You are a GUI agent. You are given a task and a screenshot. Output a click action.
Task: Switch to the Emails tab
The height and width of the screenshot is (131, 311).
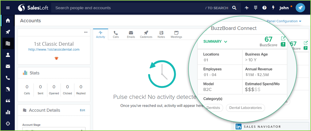[131, 34]
